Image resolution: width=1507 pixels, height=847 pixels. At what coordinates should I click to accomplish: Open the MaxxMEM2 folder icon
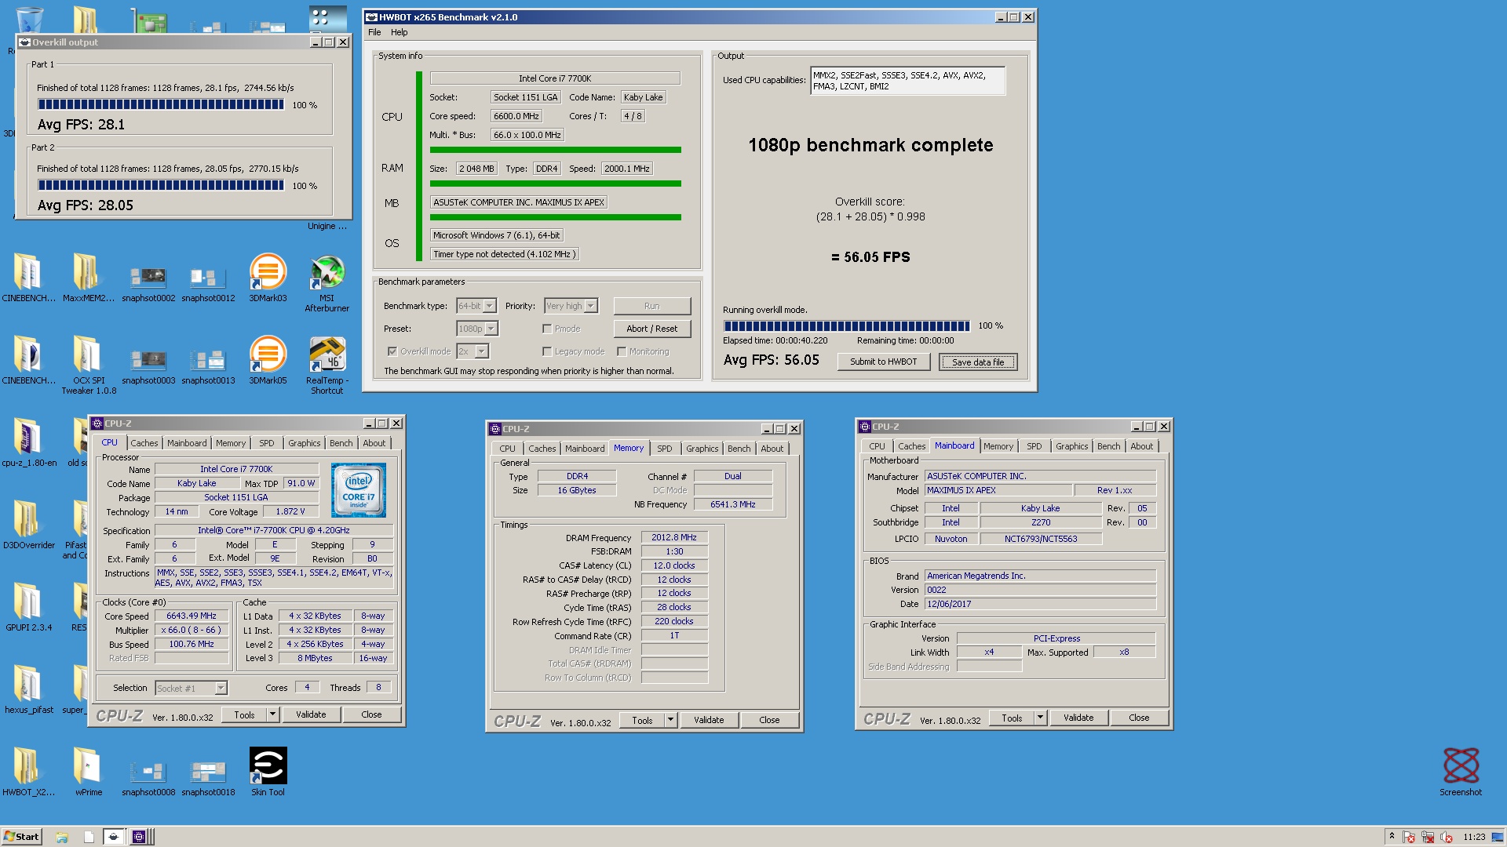coord(89,278)
